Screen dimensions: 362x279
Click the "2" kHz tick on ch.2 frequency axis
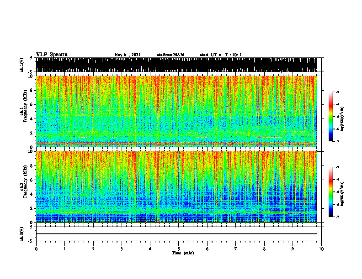[x=32, y=208]
